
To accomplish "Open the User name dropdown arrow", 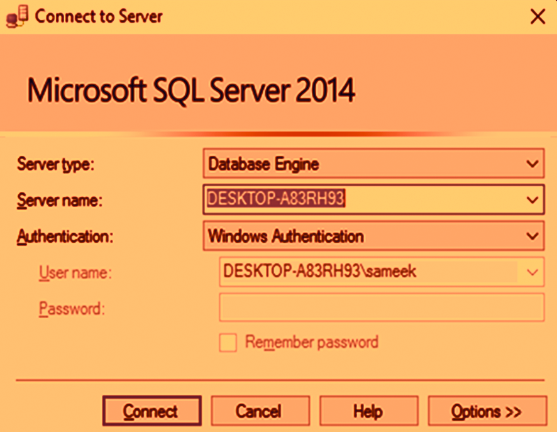I will coord(532,272).
